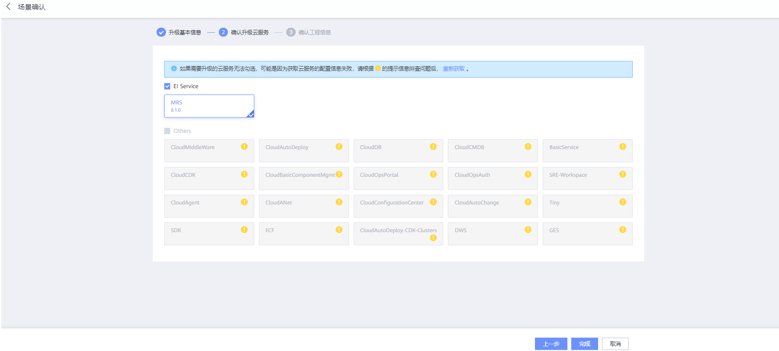The width and height of the screenshot is (779, 351).
Task: Click the warning icon on SDR card
Action: (x=244, y=230)
